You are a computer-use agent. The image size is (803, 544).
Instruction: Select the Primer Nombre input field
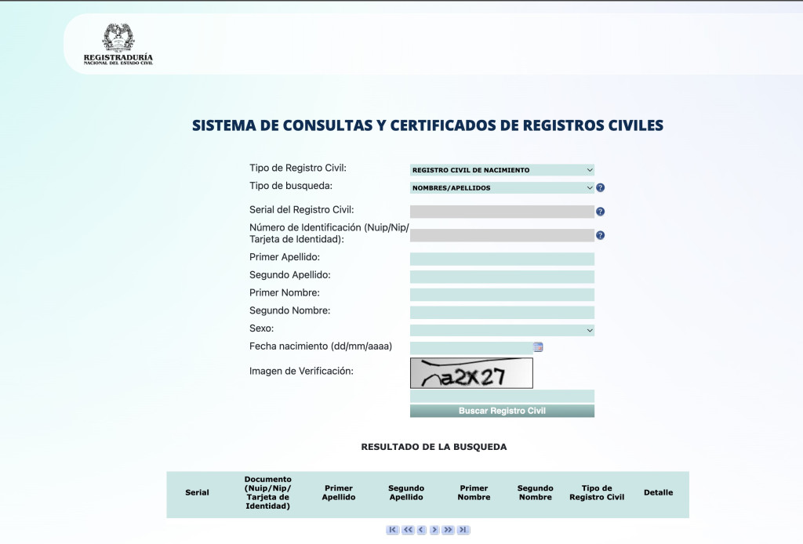click(502, 295)
